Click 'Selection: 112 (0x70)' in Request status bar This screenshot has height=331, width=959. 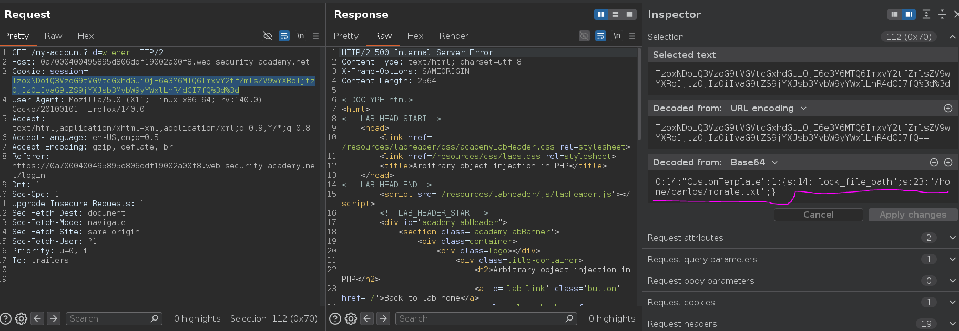click(274, 318)
